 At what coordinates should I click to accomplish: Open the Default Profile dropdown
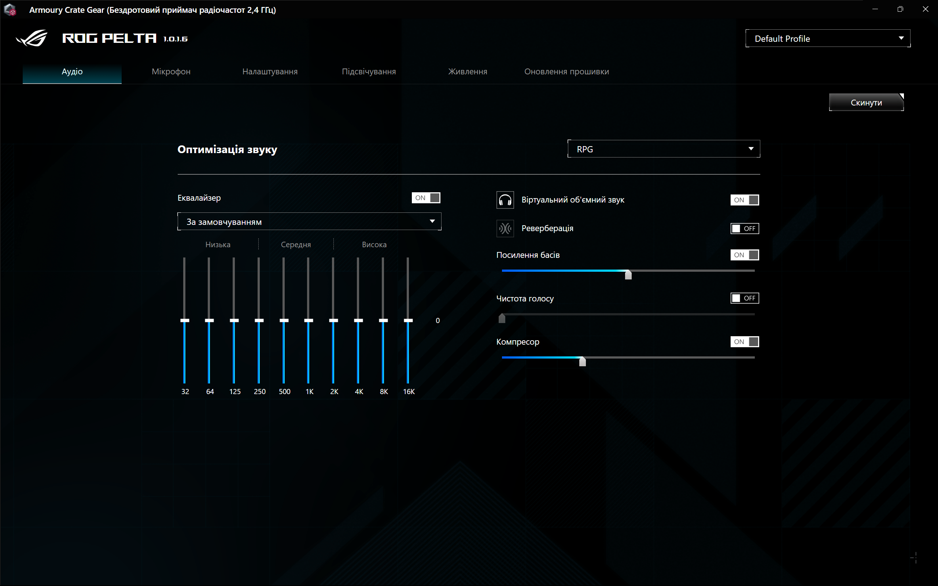(828, 38)
